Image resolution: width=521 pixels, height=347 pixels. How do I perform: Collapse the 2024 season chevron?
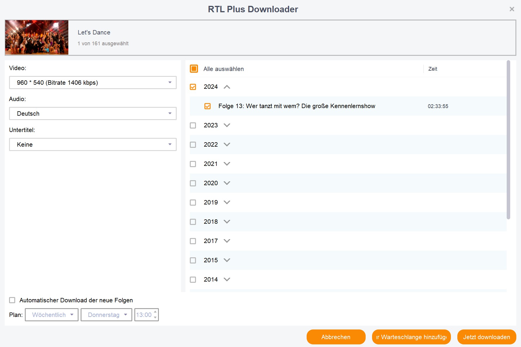point(227,87)
